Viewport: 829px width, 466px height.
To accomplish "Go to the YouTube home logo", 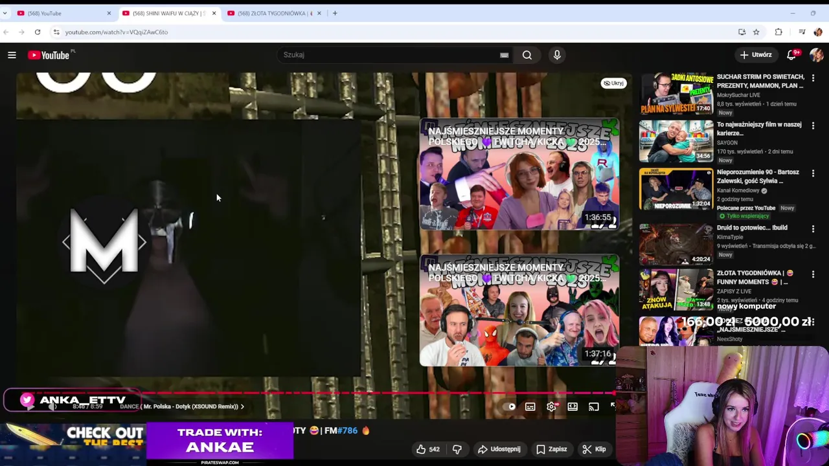I will pyautogui.click(x=49, y=55).
